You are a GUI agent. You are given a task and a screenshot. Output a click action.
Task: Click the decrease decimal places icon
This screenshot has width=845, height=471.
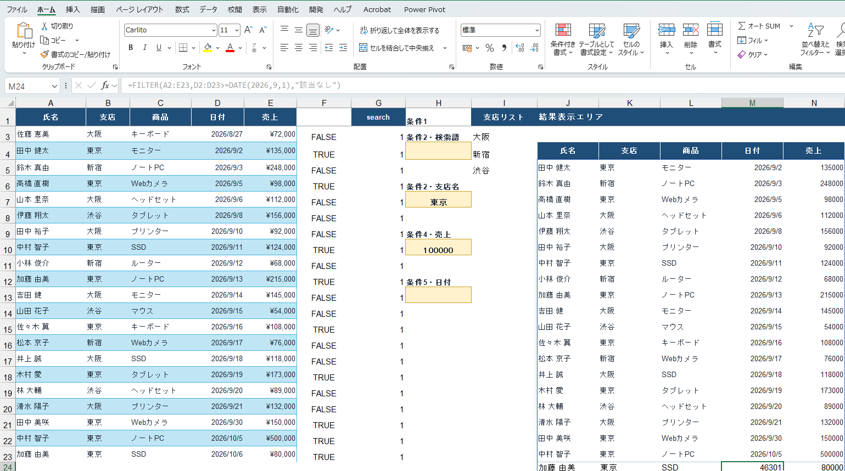tap(534, 48)
